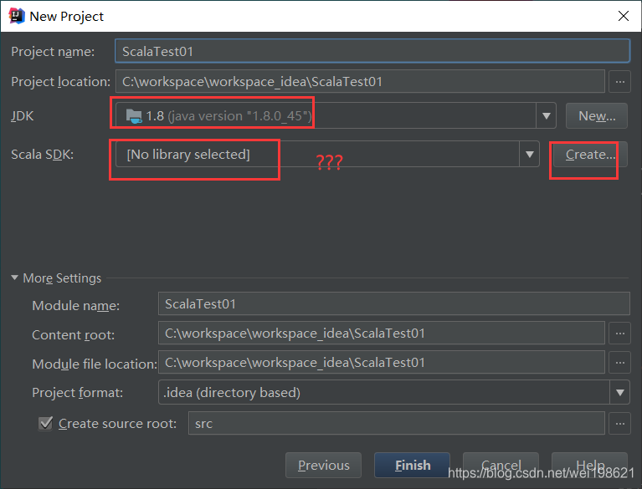642x489 pixels.
Task: Click Finish to create project
Action: [x=413, y=465]
